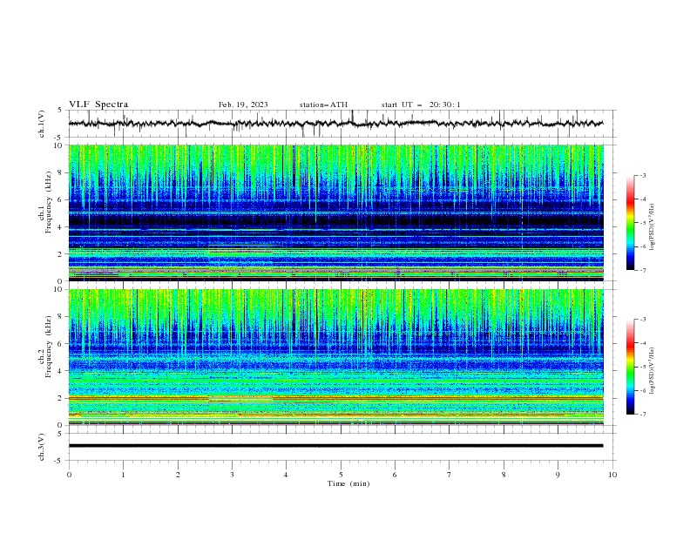Select the "ch.3(V)" axis label
This screenshot has width=690, height=533.
42,447
